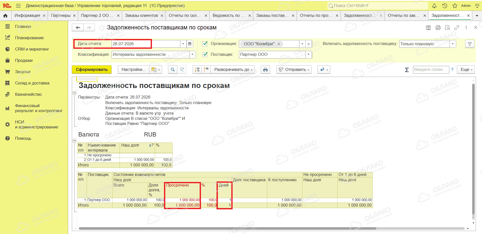
Task: Open the Партнер 2 ОО tab
Action: pos(97,16)
